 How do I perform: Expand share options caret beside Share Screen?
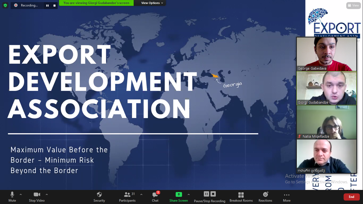(x=189, y=194)
